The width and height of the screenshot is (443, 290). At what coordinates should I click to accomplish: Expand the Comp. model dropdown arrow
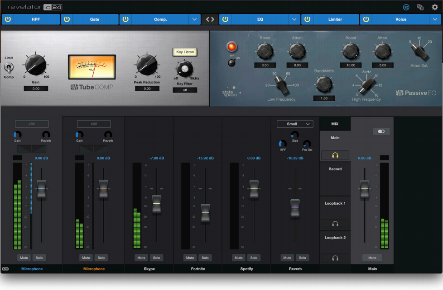tap(194, 19)
